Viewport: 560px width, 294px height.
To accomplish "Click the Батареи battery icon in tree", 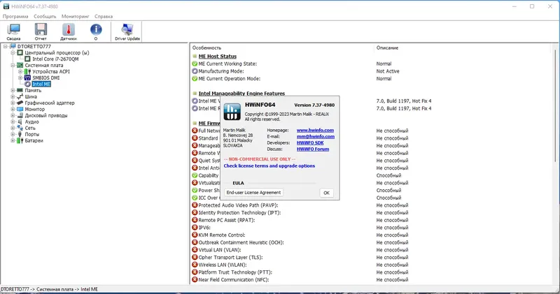I will click(20, 141).
